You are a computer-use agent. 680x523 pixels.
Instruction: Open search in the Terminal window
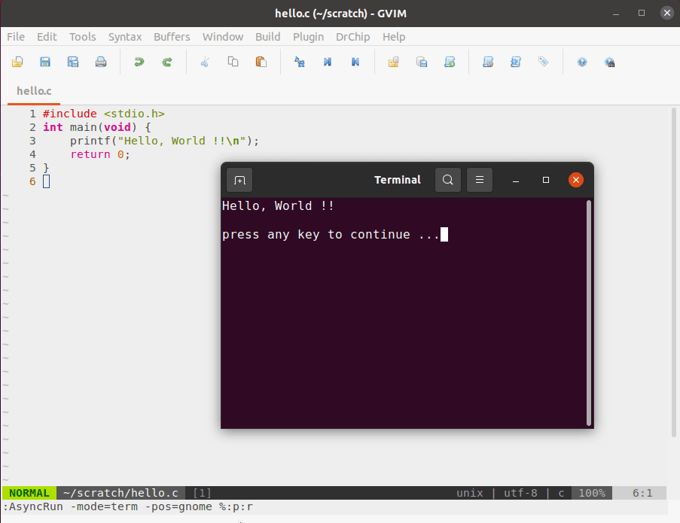pos(447,180)
